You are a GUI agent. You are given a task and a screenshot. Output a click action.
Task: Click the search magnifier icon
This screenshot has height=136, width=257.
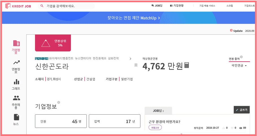point(42,6)
